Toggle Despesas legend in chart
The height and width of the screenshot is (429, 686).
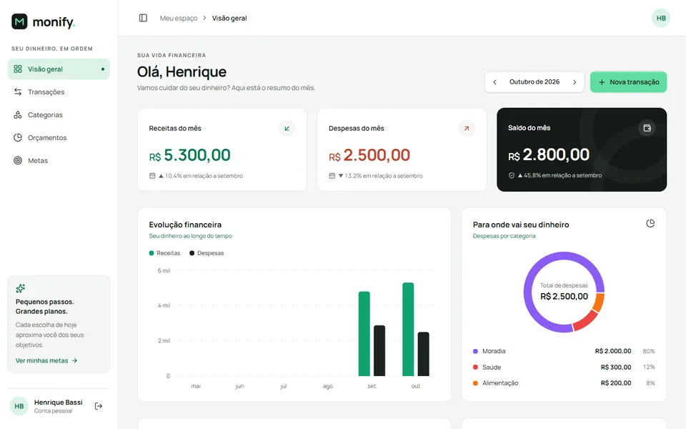pos(207,253)
